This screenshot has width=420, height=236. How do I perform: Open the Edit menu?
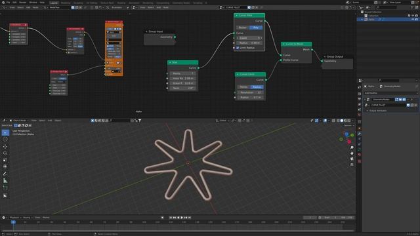14,3
